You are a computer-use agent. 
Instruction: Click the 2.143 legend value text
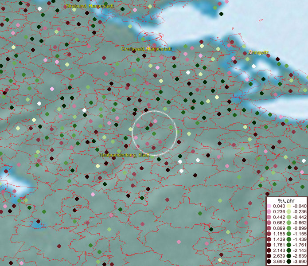pos(279,250)
